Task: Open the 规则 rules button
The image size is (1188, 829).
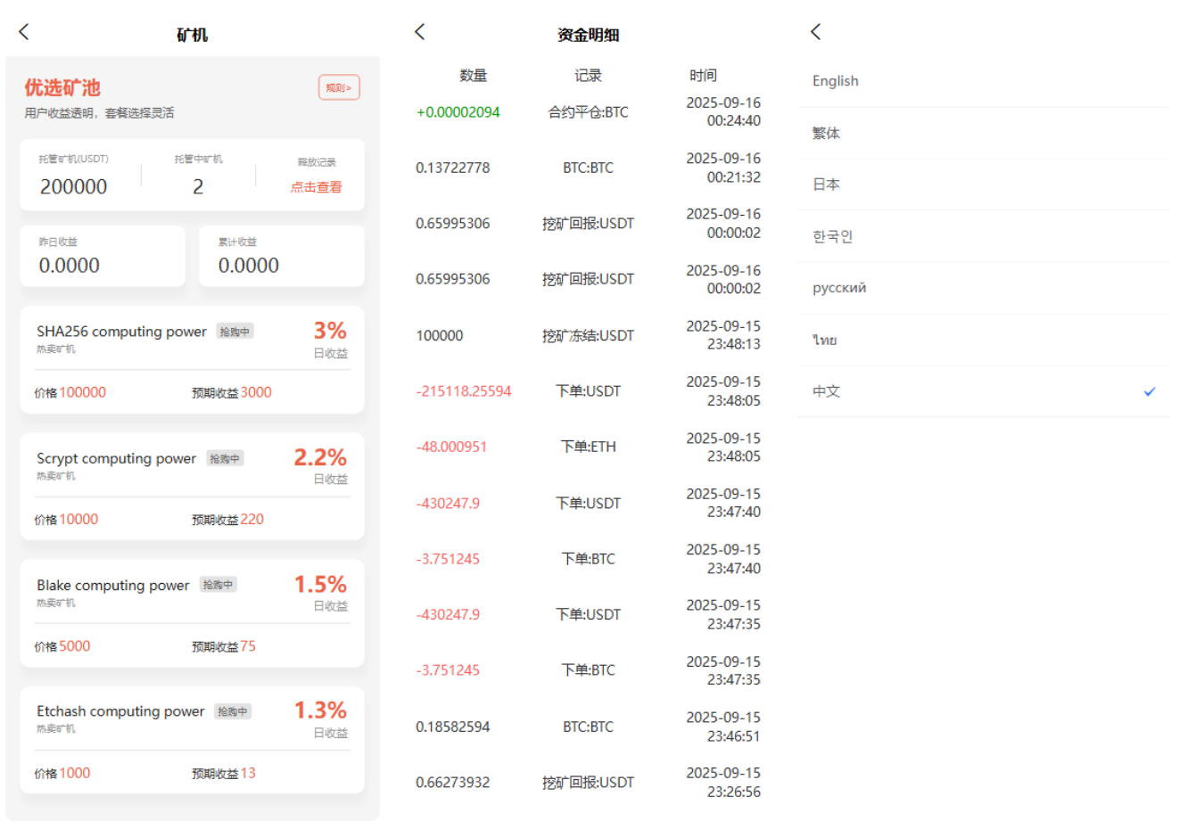Action: tap(339, 87)
